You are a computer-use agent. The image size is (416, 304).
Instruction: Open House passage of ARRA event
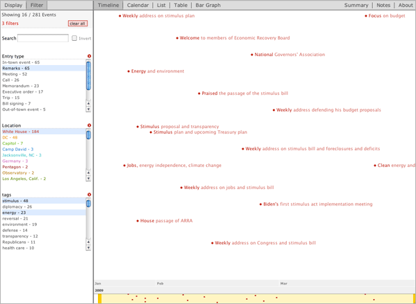166,221
